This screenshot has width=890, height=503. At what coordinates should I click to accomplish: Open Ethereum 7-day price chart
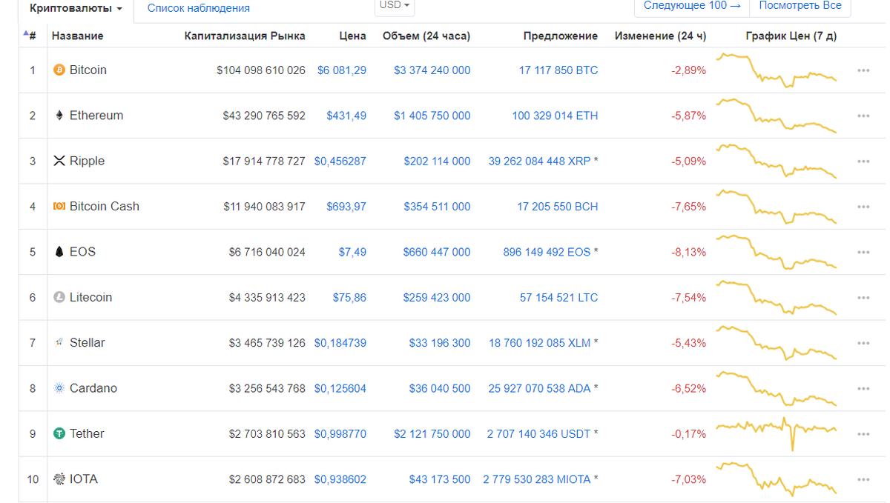[x=777, y=116]
